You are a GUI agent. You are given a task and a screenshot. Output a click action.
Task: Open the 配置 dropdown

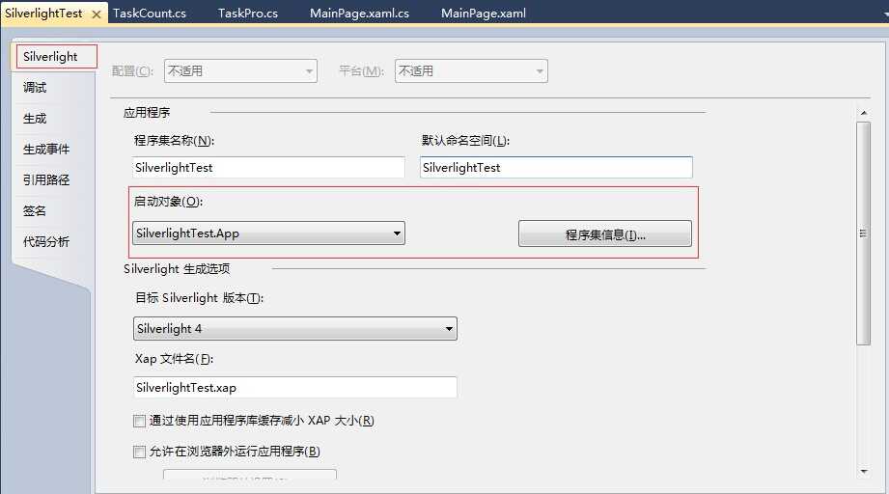[240, 70]
